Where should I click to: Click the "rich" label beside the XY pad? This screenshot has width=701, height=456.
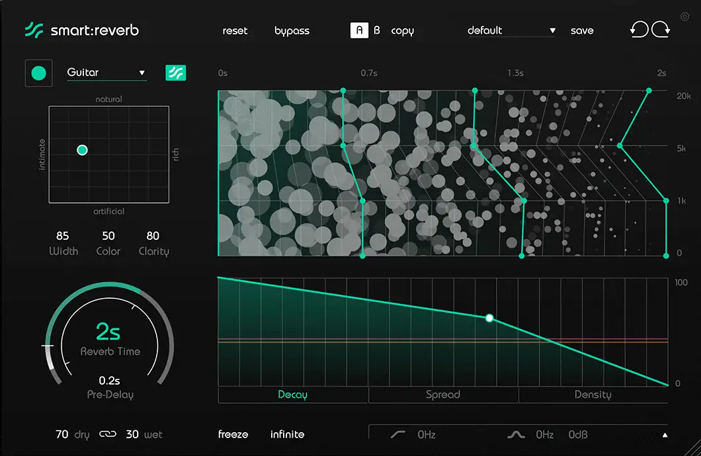click(x=176, y=155)
